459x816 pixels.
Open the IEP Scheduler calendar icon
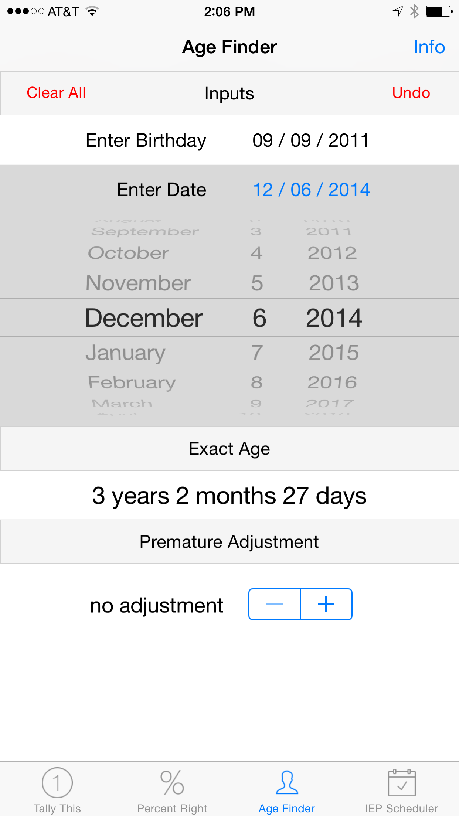(402, 782)
